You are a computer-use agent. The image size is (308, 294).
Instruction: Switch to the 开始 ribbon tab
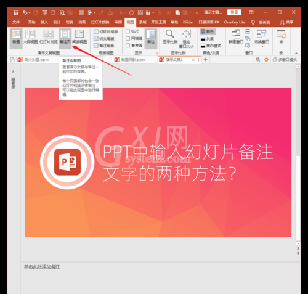pos(31,22)
